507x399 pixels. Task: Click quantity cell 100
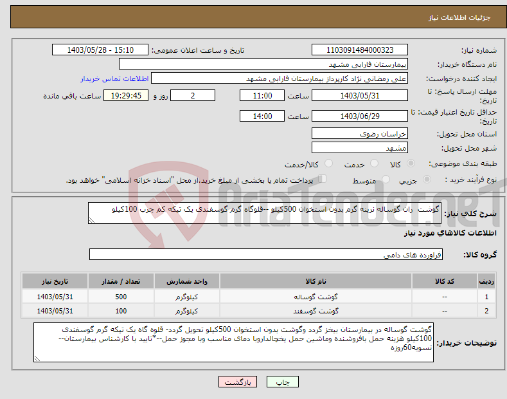121,311
